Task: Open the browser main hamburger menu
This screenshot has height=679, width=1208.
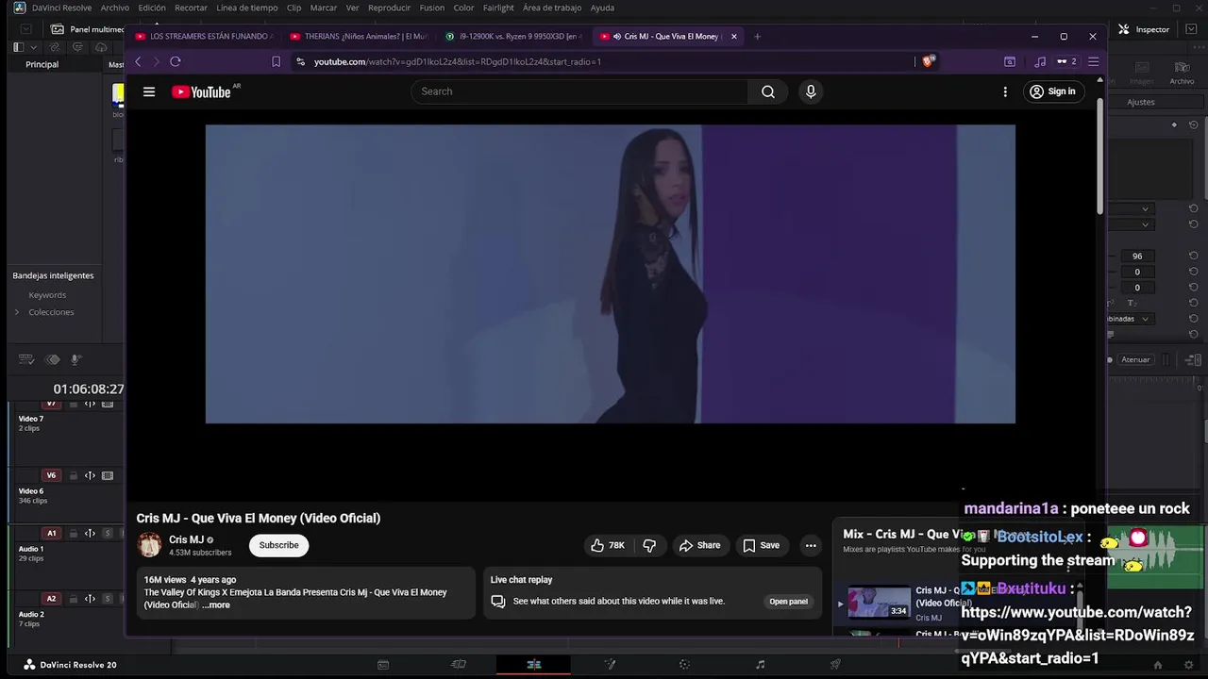Action: click(1093, 61)
